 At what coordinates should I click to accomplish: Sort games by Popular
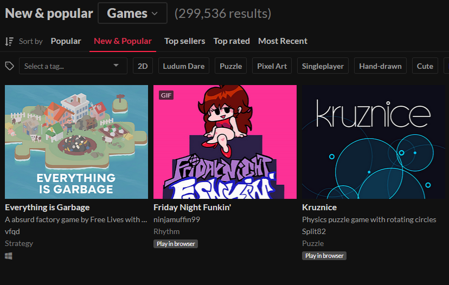[x=66, y=41]
